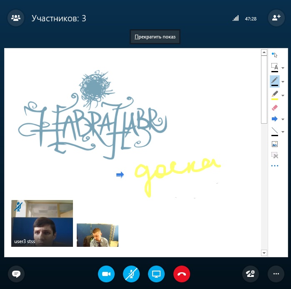Open the present screen button
The width and height of the screenshot is (291, 289).
tap(156, 274)
